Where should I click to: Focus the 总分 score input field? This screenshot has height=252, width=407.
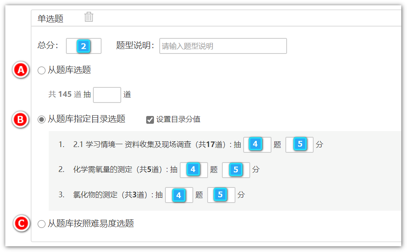pos(84,46)
